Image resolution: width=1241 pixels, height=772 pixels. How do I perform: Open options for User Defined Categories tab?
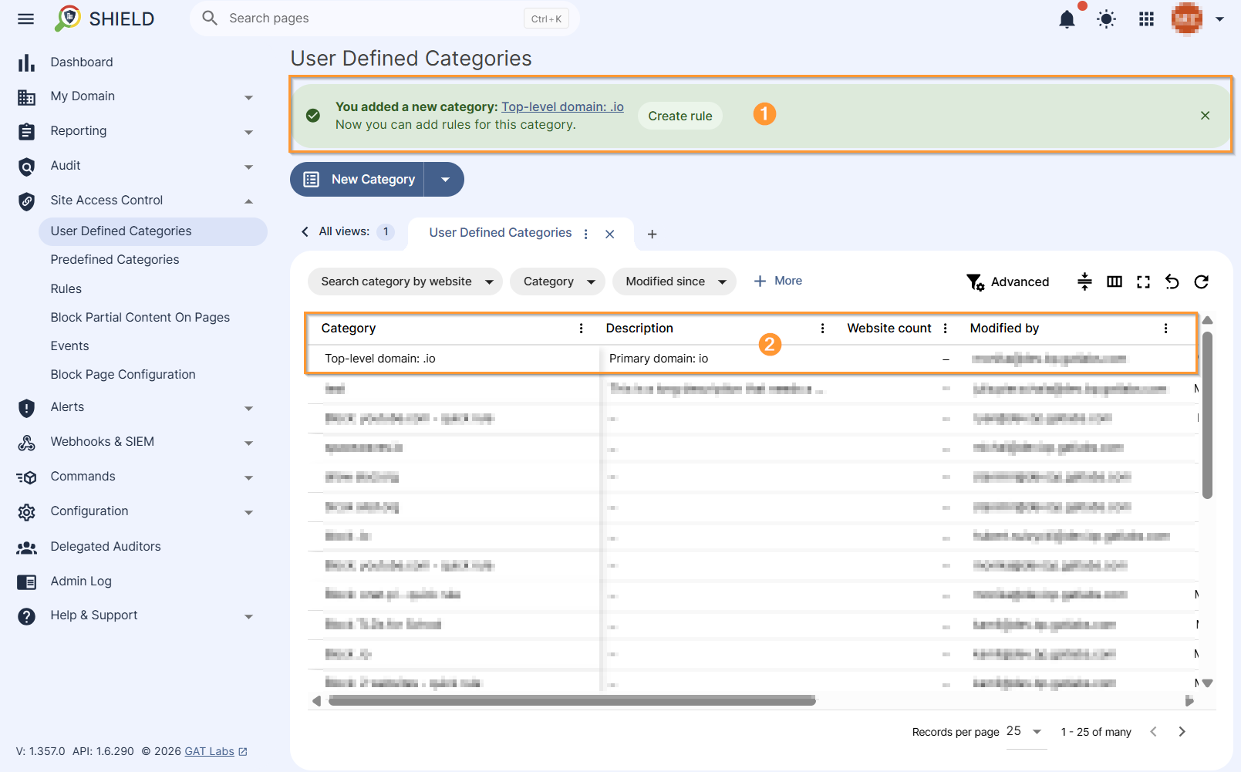pos(586,234)
